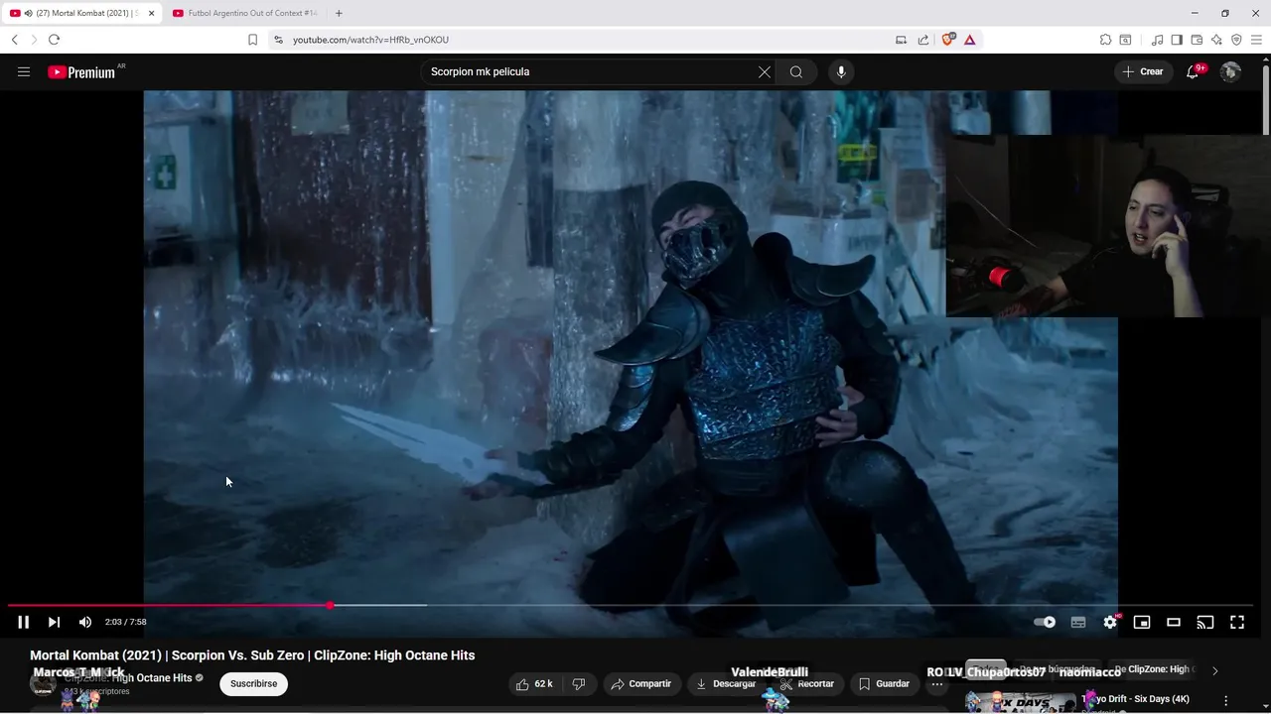Reload the current page

tap(54, 40)
